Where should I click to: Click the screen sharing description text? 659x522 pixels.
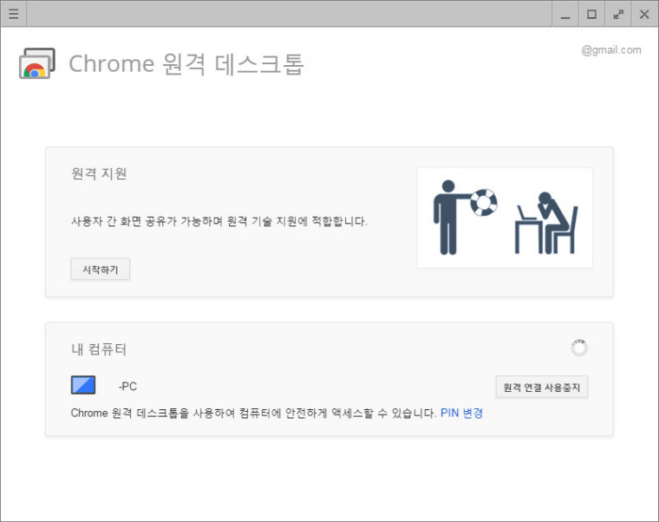pos(219,221)
